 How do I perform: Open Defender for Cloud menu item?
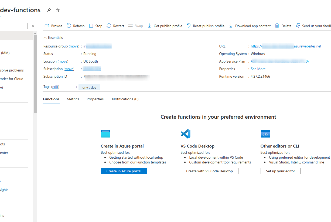click(x=12, y=79)
